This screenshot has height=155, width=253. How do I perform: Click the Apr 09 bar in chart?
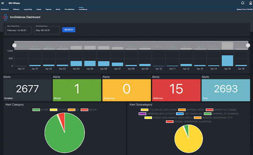point(145,65)
